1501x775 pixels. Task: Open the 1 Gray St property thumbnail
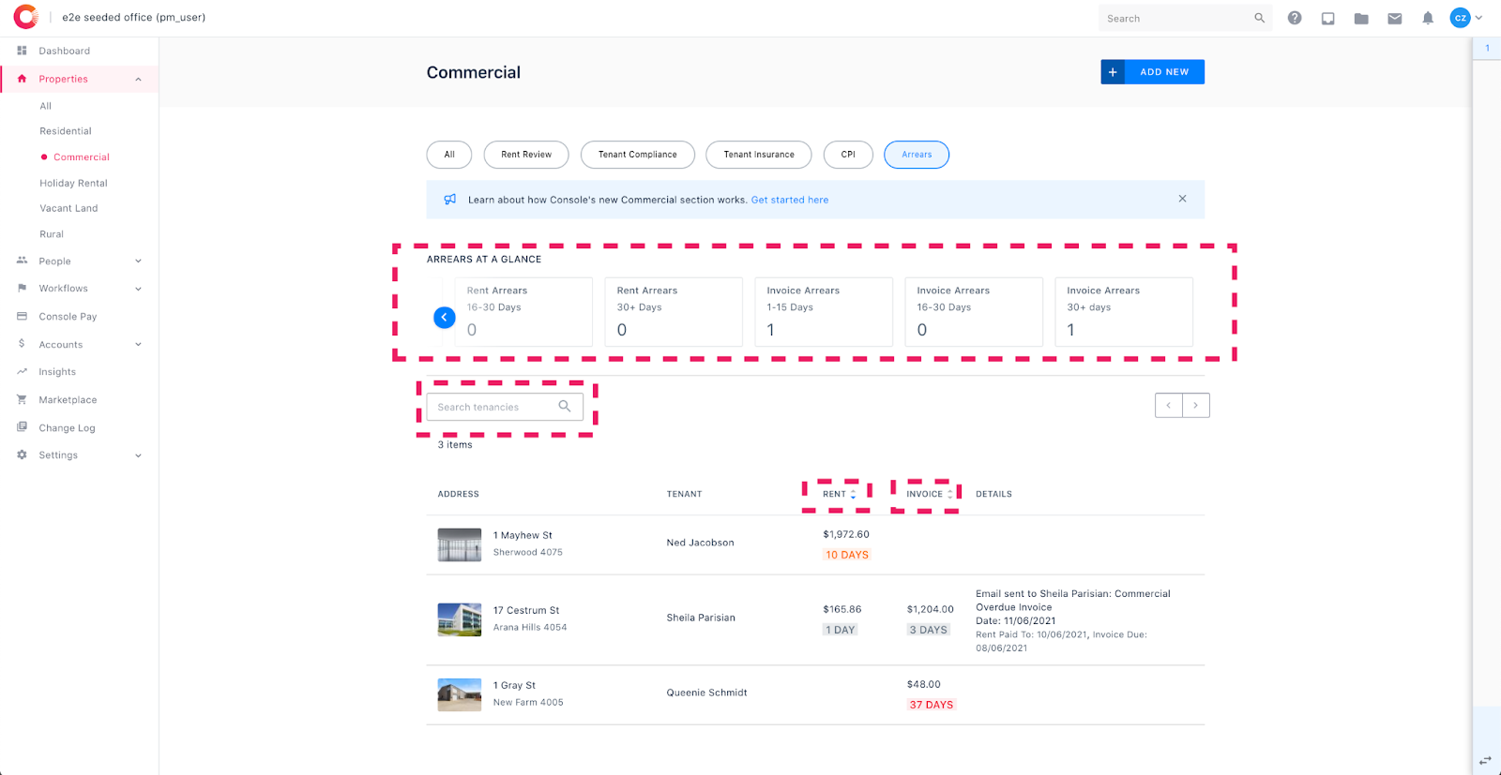pyautogui.click(x=460, y=694)
